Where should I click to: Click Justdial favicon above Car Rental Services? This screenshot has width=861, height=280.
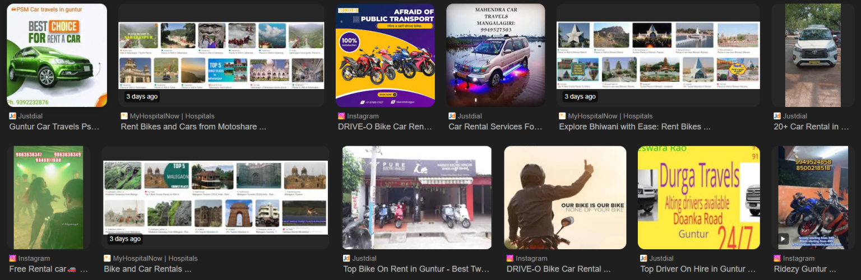coord(452,116)
